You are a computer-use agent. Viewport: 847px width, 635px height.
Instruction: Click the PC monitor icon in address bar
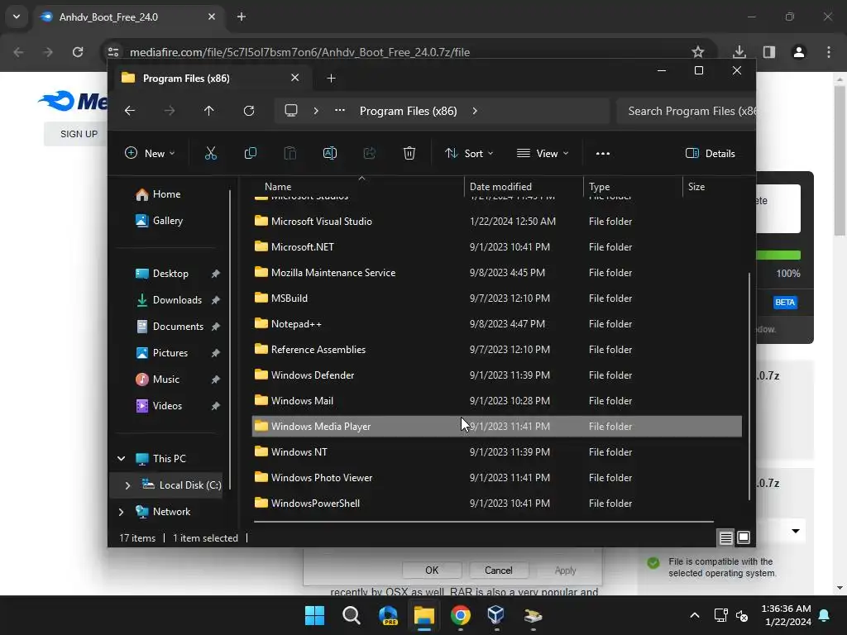[291, 111]
